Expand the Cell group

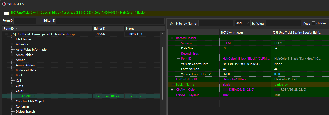point(12,81)
